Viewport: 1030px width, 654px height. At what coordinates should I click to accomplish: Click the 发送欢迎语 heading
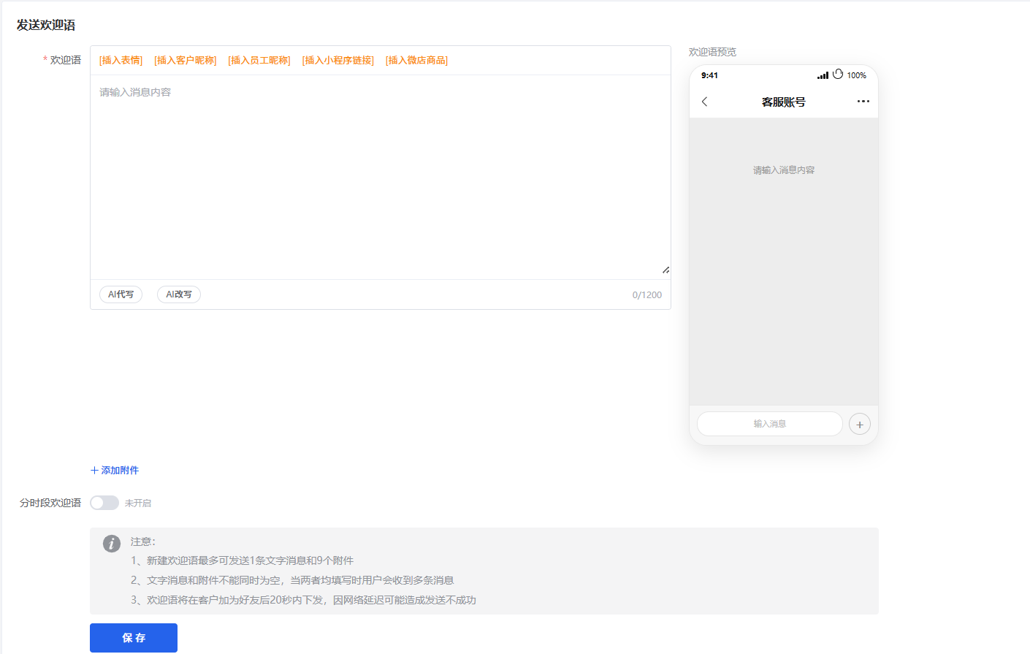(x=46, y=25)
